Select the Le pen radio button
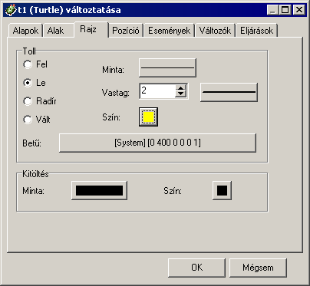 [x=28, y=83]
